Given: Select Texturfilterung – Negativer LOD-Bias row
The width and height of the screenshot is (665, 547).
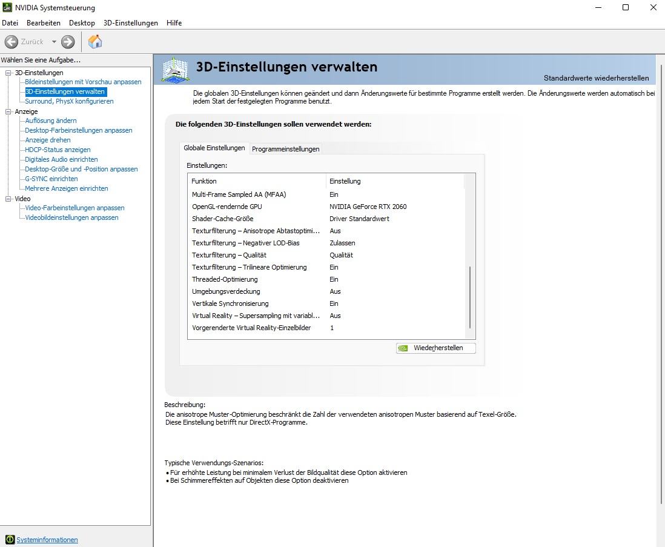Looking at the screenshot, I should pyautogui.click(x=326, y=243).
